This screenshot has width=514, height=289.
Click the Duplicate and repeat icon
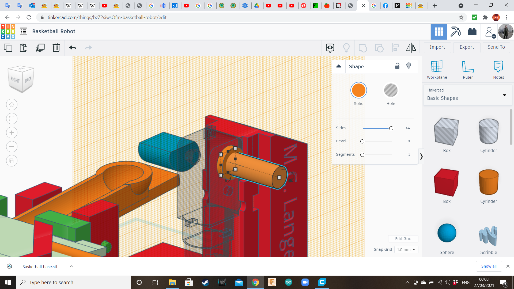click(x=40, y=48)
